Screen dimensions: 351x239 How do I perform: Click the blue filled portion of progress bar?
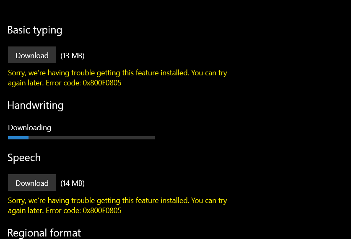(18, 137)
